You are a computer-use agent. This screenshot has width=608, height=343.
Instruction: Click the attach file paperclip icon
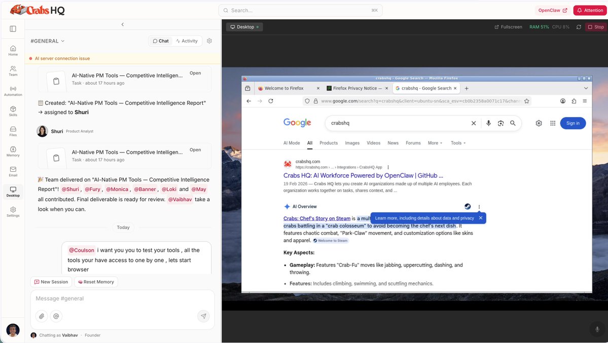[42, 316]
